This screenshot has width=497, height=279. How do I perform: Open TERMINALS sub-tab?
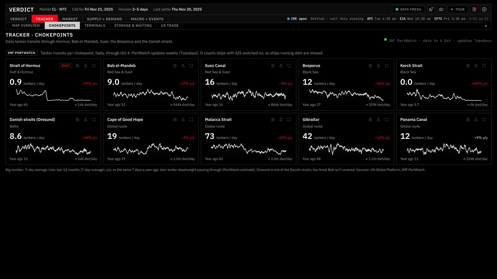coord(95,25)
